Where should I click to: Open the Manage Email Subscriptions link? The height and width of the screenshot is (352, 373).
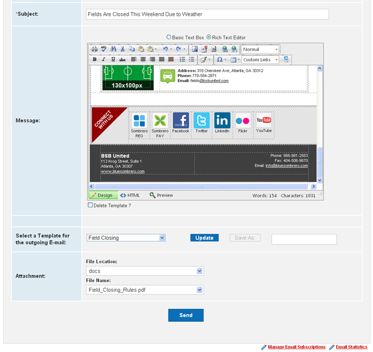[x=297, y=347]
